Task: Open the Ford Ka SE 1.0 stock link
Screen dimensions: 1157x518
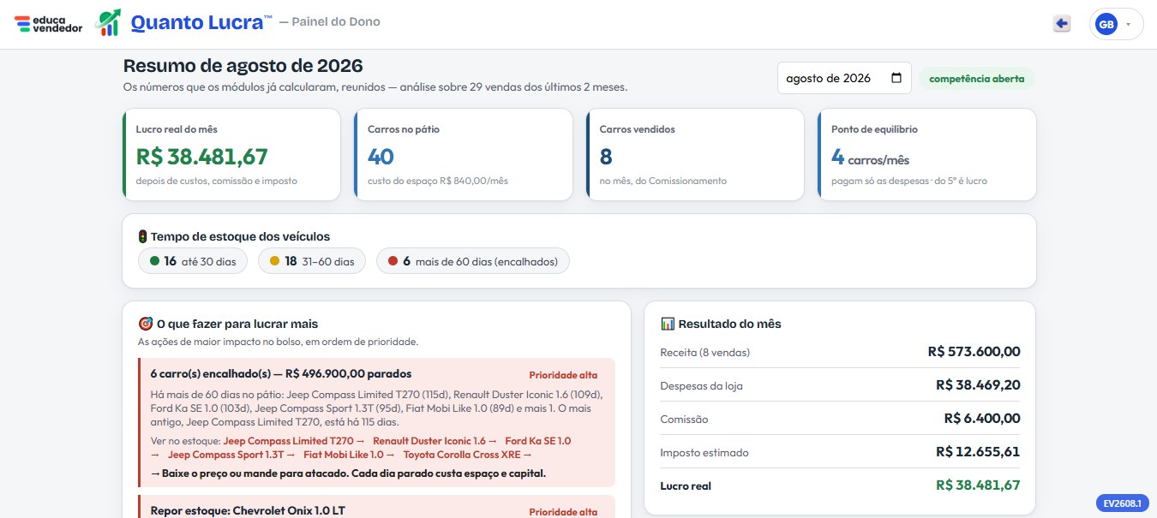Action: [x=537, y=441]
